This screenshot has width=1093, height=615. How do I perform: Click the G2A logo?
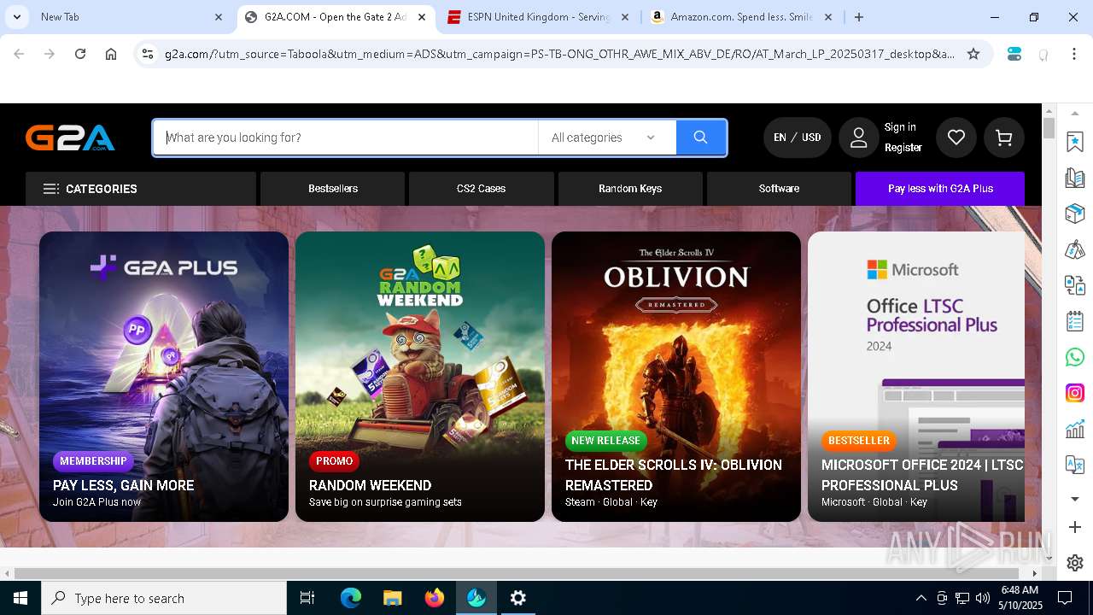(x=70, y=138)
